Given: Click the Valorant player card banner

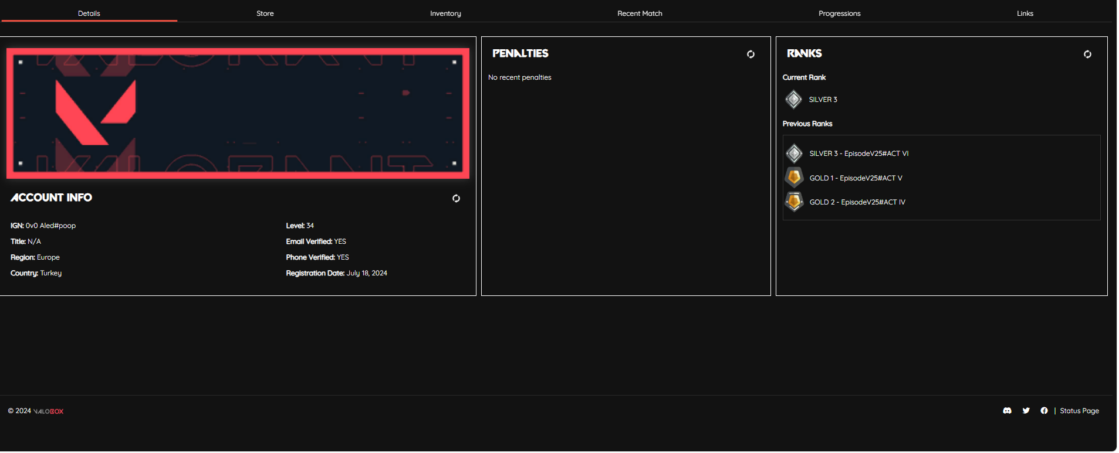Looking at the screenshot, I should 238,113.
